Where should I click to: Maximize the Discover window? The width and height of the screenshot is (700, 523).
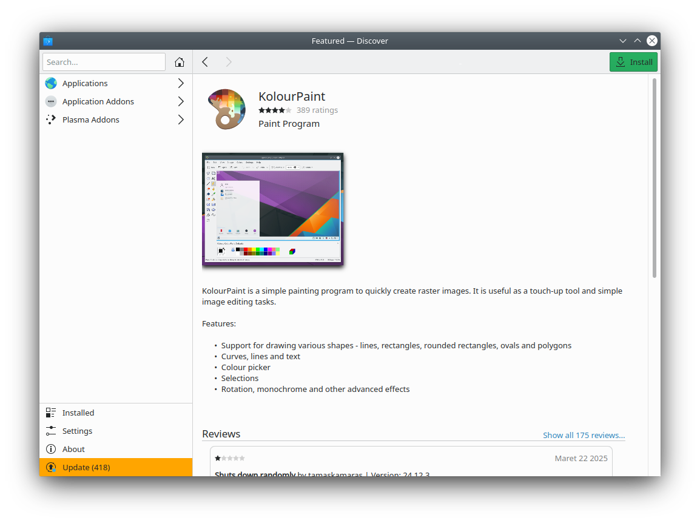638,41
